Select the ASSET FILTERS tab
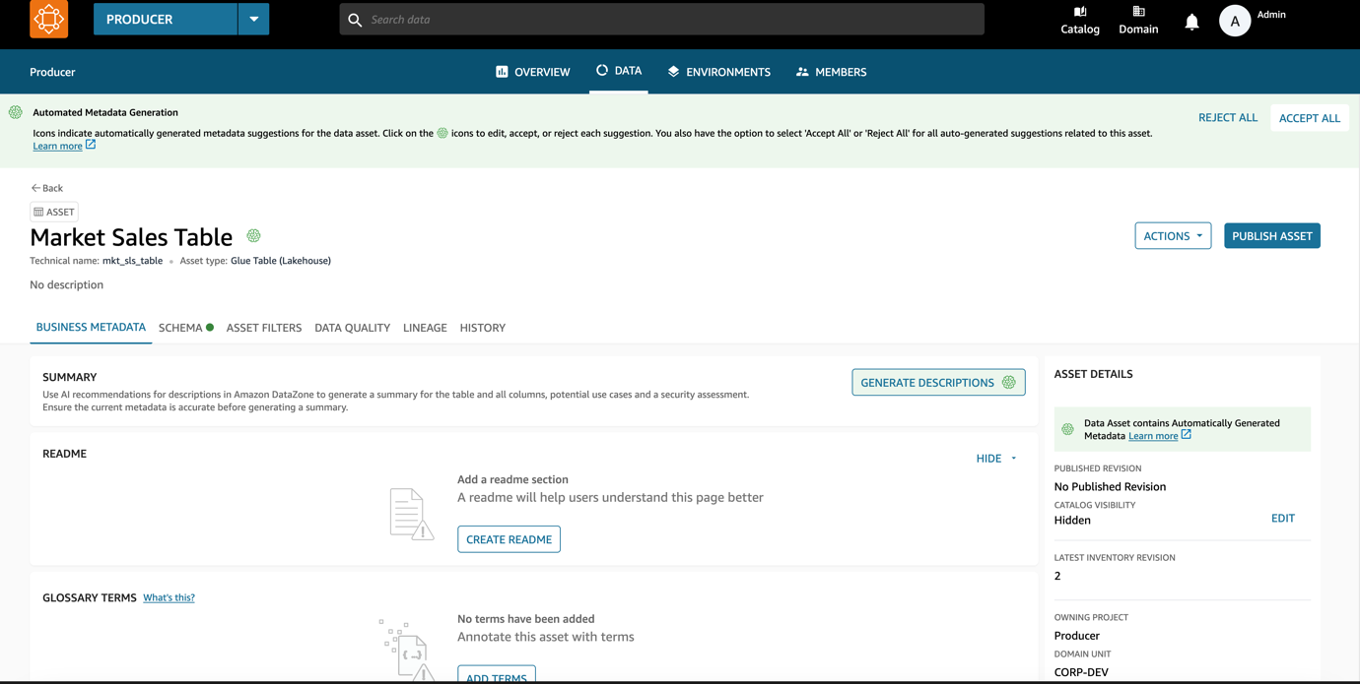 [264, 328]
